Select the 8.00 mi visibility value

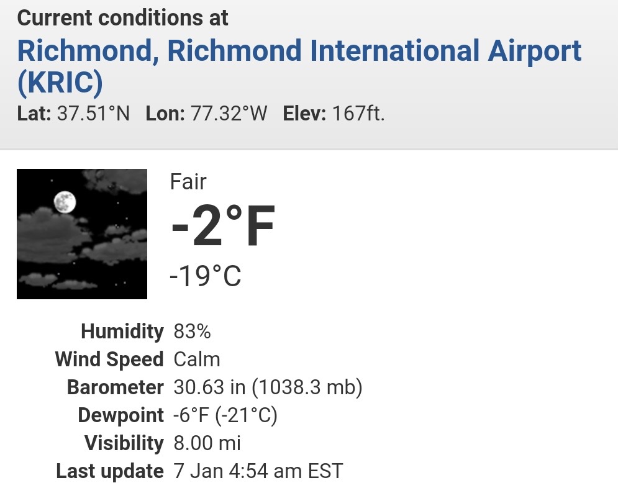pos(207,443)
